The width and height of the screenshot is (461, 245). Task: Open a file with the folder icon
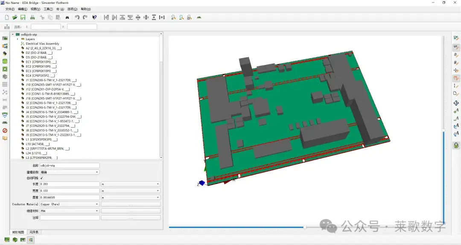15,17
